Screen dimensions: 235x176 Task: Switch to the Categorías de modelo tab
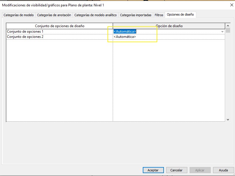(18, 15)
